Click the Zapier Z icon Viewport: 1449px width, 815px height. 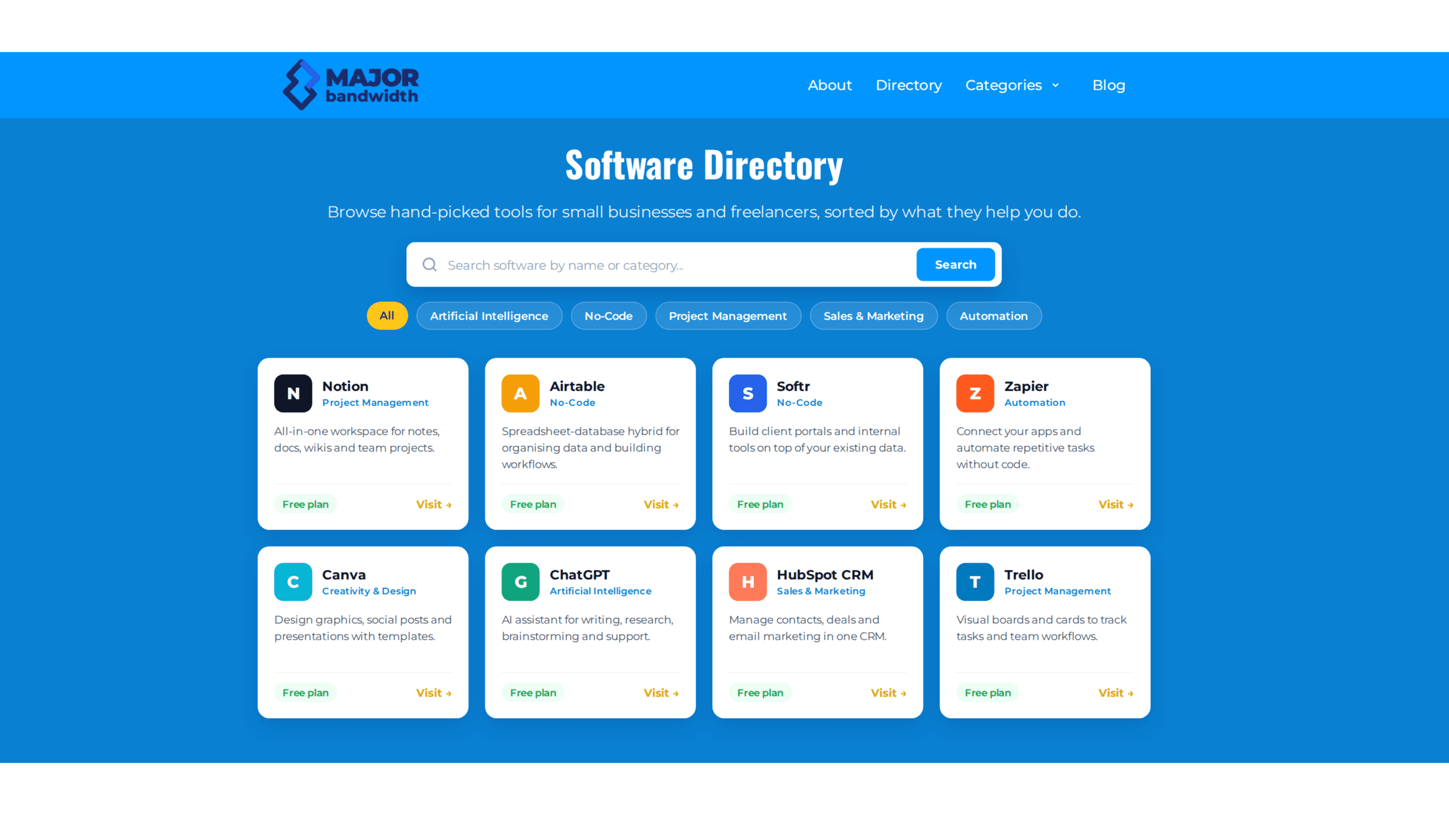point(975,393)
